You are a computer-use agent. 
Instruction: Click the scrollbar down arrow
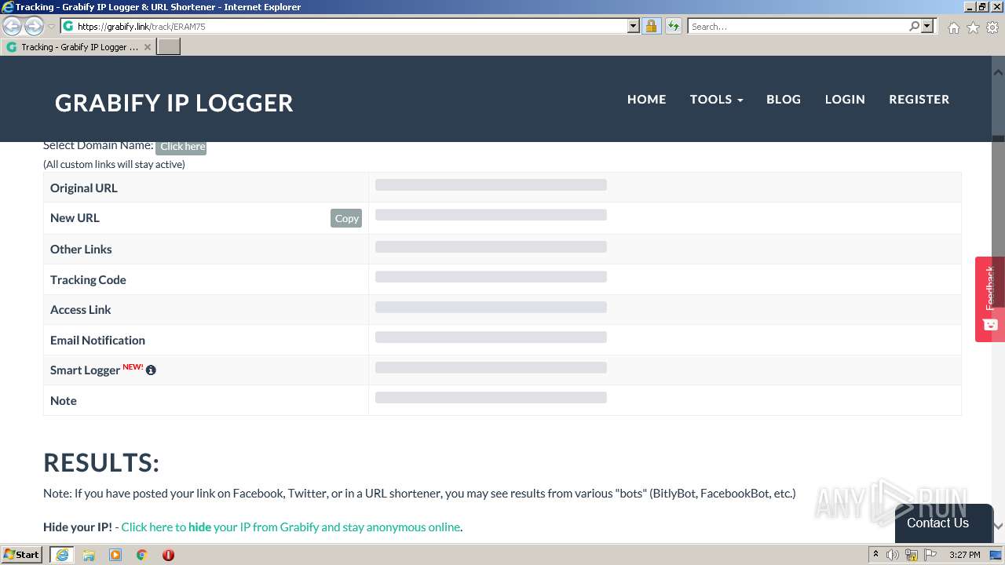coord(998,526)
